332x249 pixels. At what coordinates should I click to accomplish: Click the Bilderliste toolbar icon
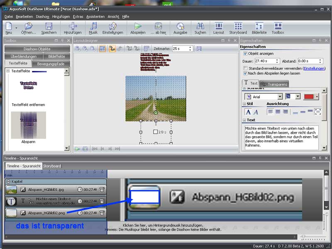coord(259,27)
